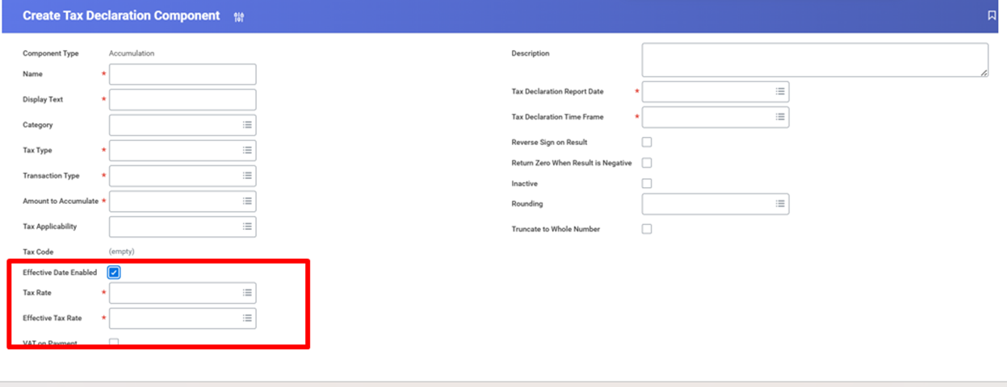The height and width of the screenshot is (387, 1007).
Task: Open the Tax Declaration Report Date dropdown
Action: click(715, 92)
